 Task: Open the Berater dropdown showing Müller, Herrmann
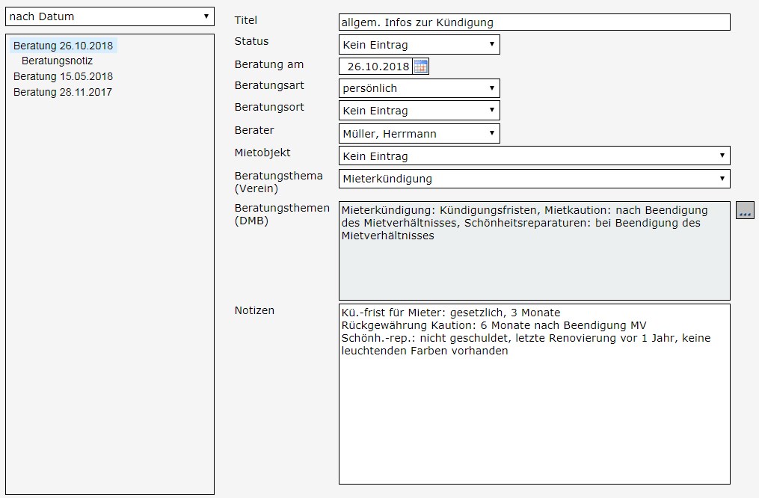[x=420, y=134]
